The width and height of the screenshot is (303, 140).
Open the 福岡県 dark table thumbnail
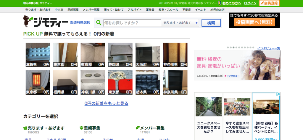[65, 82]
